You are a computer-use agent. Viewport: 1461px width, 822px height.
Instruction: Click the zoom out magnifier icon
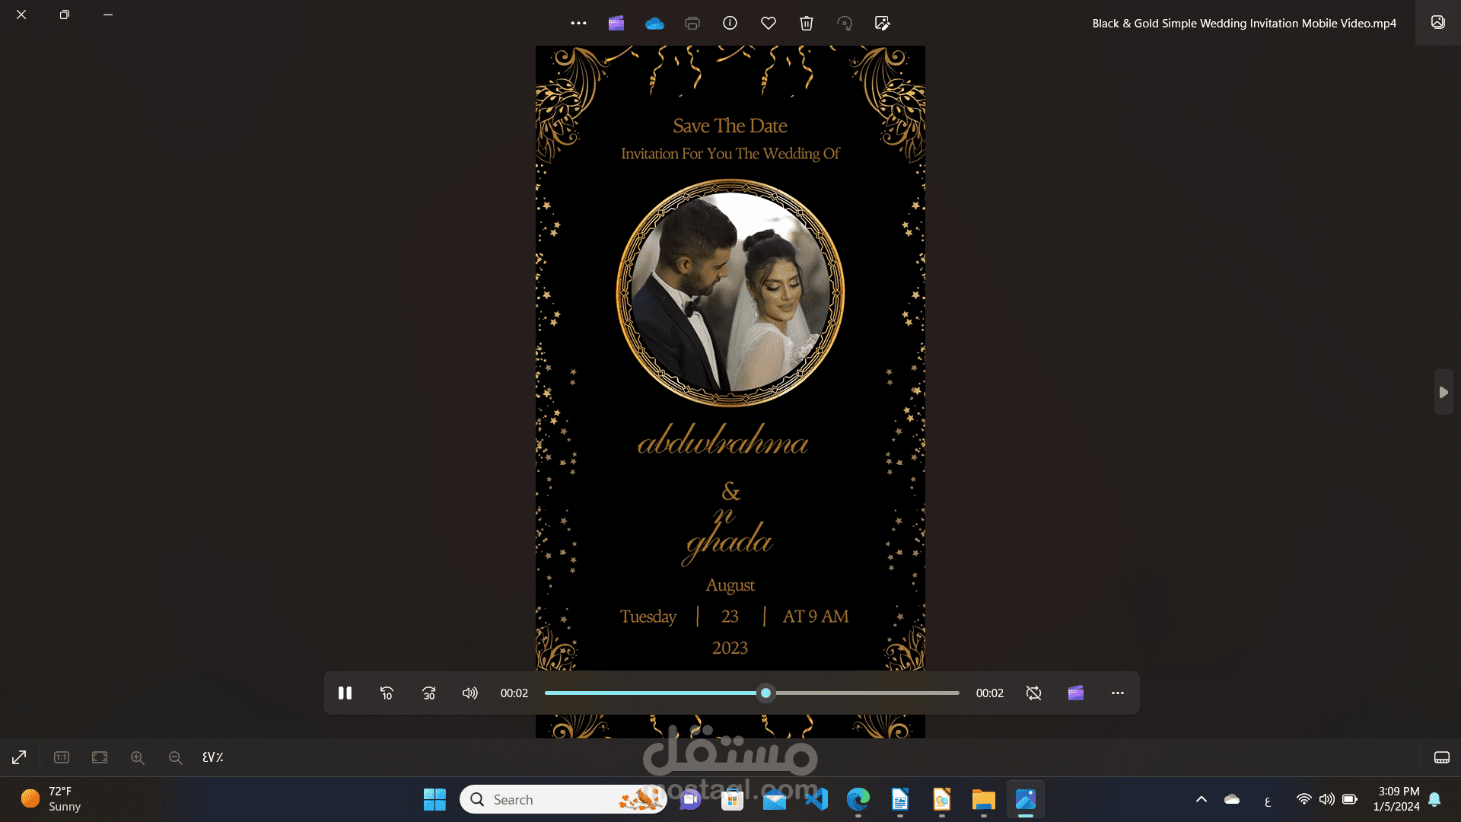pos(176,758)
